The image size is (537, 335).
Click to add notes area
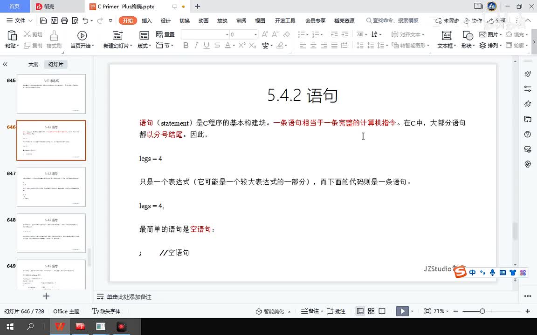point(129,297)
